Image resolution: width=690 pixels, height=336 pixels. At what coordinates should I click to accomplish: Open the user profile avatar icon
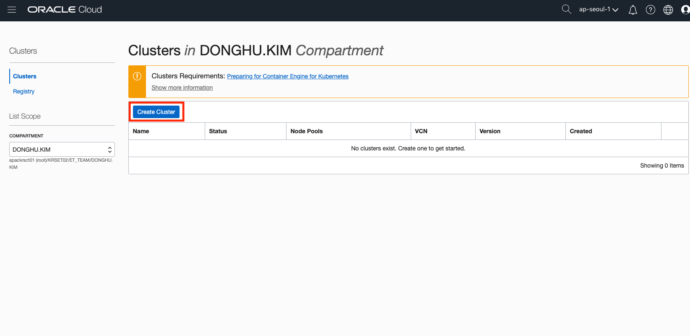[685, 10]
